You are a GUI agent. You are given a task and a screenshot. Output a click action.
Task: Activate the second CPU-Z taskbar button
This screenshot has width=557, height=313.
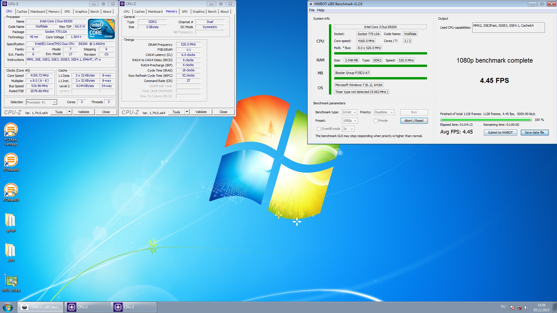point(134,307)
